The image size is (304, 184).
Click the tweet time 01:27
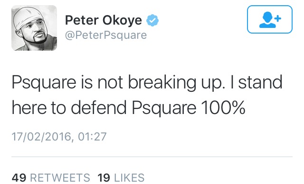pyautogui.click(x=92, y=137)
